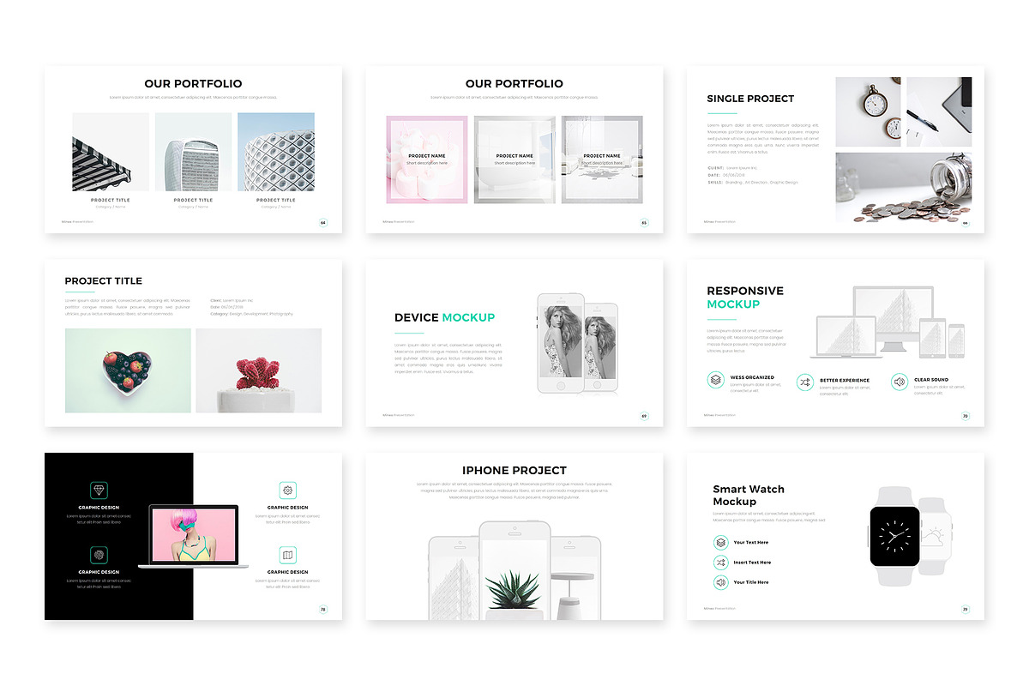Click the page number 79 hexagon badge
The image size is (1029, 686).
pyautogui.click(x=965, y=610)
